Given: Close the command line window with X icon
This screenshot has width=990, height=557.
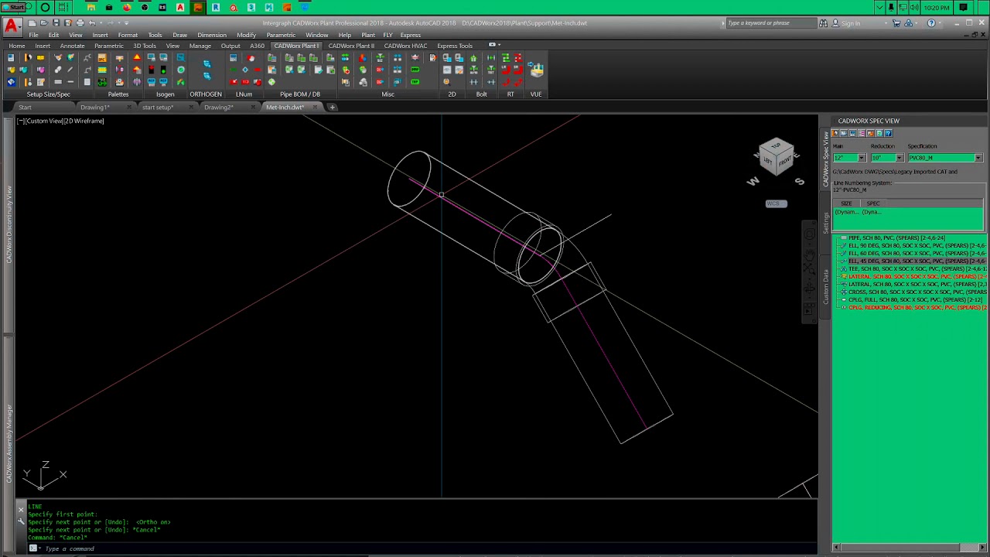Looking at the screenshot, I should click(21, 511).
